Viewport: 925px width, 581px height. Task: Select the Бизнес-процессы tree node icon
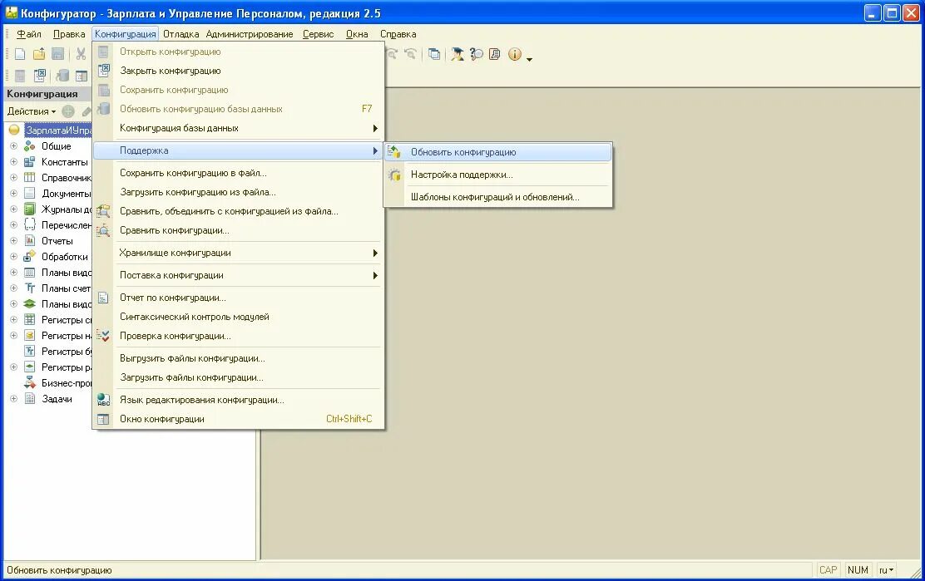pos(29,383)
